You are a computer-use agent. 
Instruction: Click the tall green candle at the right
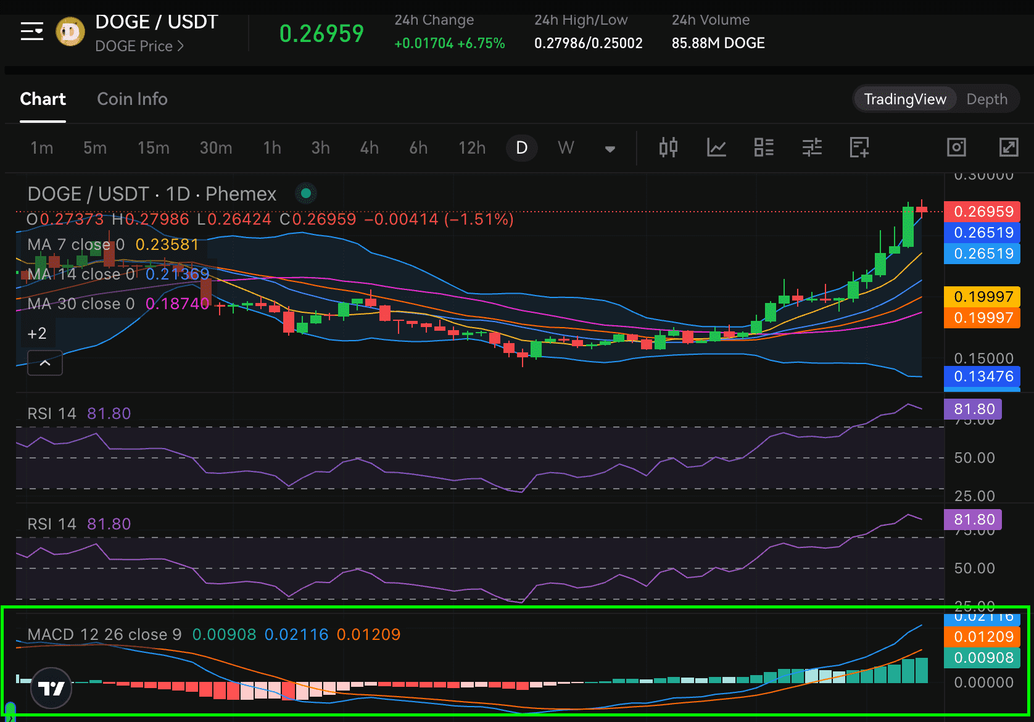point(908,226)
